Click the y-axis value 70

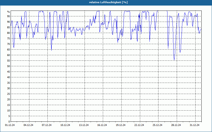tap(8, 44)
